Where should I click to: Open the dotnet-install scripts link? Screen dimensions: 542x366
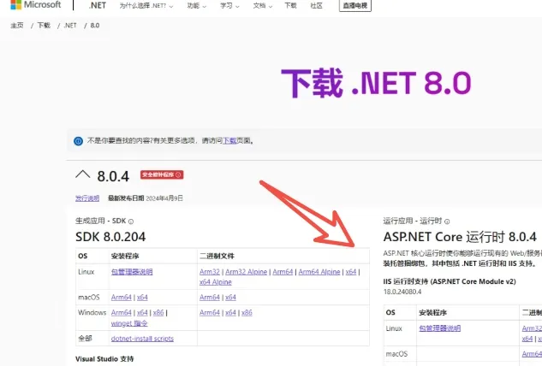click(142, 339)
